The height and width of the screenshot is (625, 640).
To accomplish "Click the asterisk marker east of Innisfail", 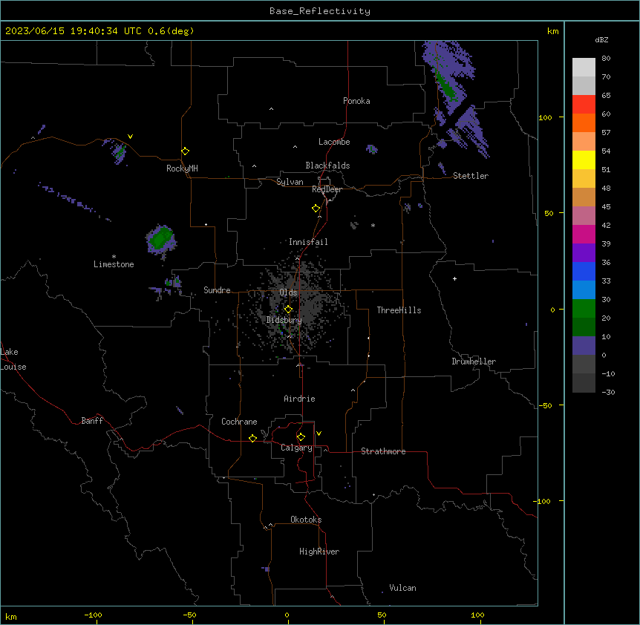I will point(373,225).
